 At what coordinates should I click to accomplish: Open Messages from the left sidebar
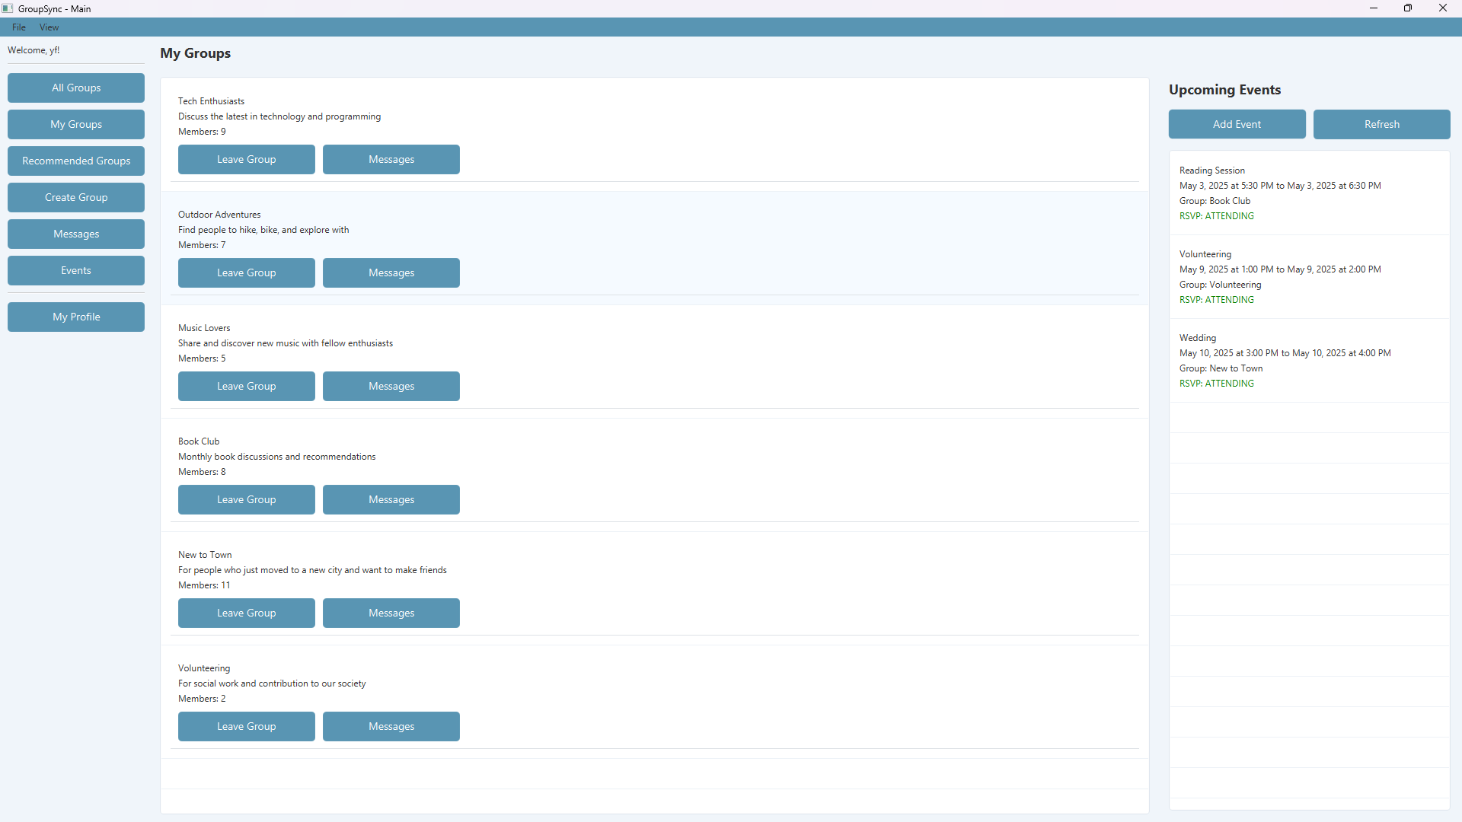[x=76, y=234]
